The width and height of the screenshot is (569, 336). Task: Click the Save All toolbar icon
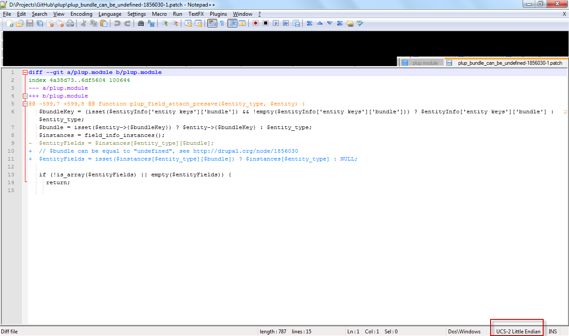[40, 23]
